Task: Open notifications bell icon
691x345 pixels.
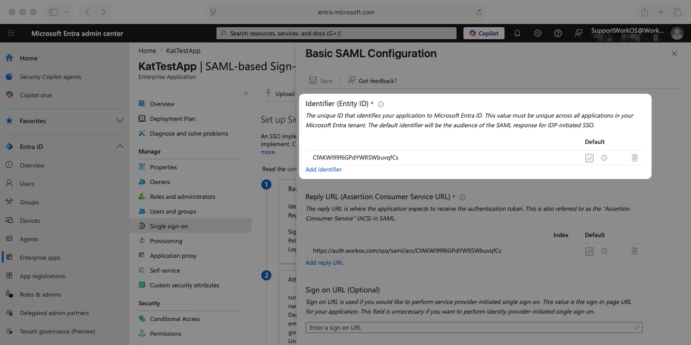Action: point(517,33)
